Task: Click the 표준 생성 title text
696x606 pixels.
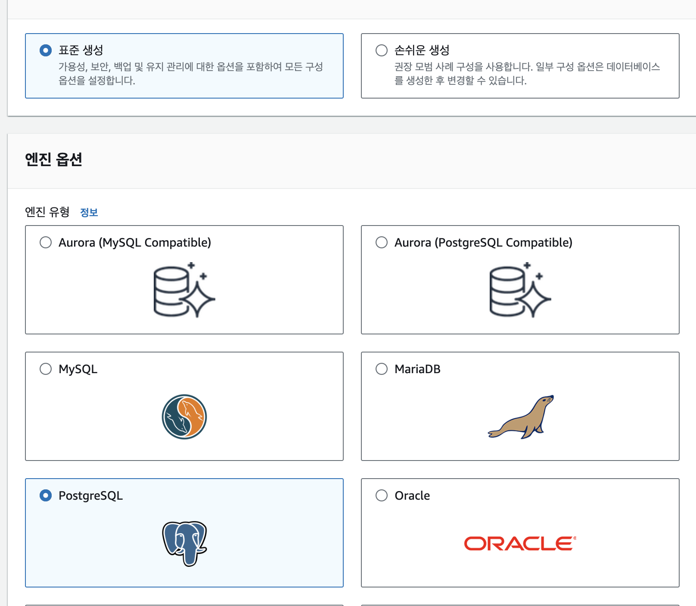Action: (x=81, y=50)
